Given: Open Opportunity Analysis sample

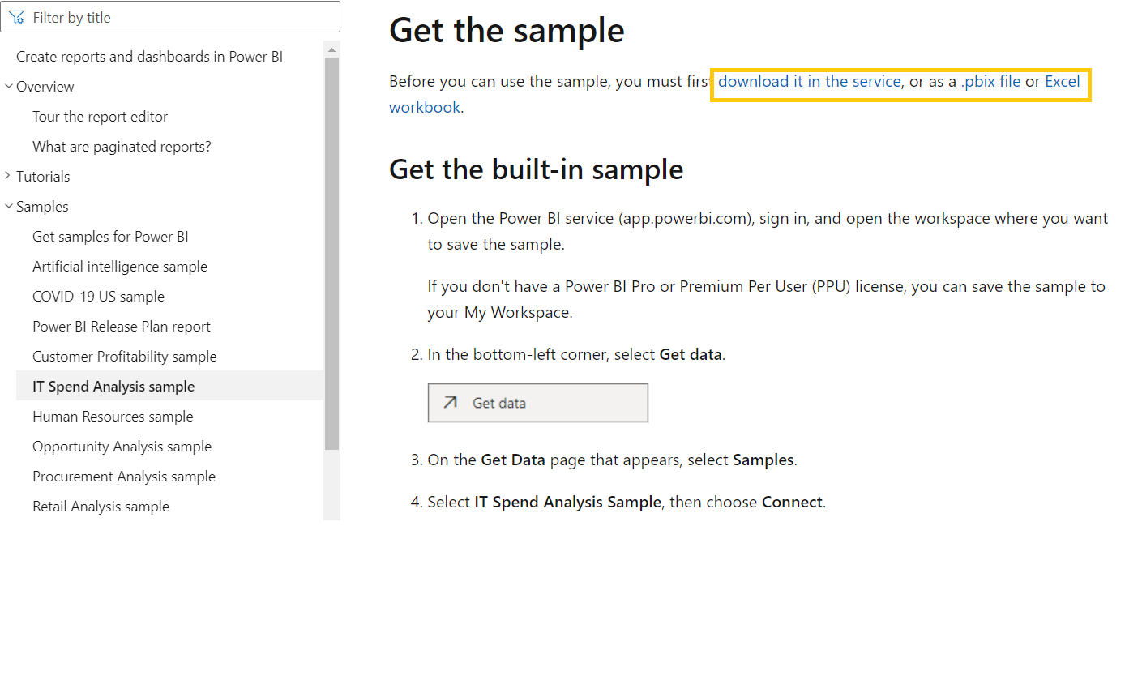Looking at the screenshot, I should 122,447.
